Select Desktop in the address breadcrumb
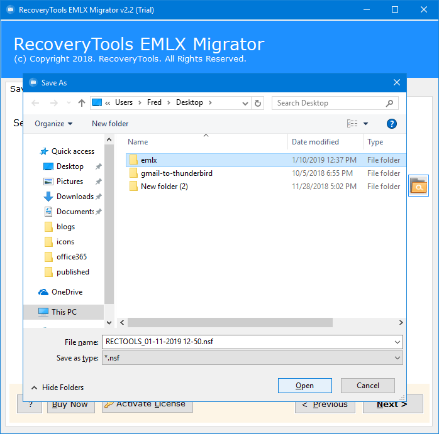 [189, 102]
